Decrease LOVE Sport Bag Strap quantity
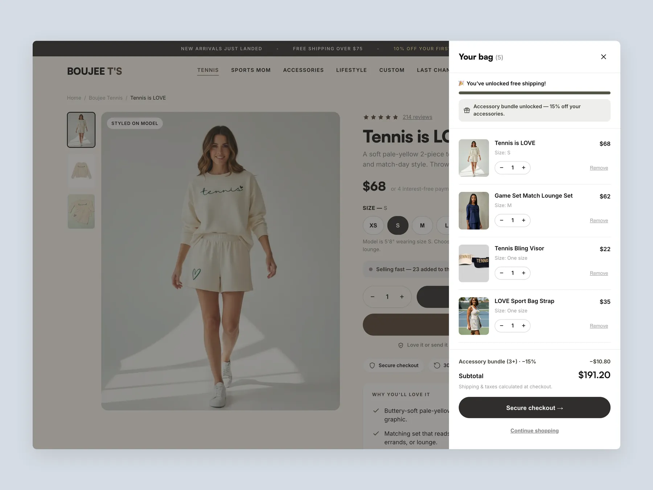 pyautogui.click(x=501, y=326)
